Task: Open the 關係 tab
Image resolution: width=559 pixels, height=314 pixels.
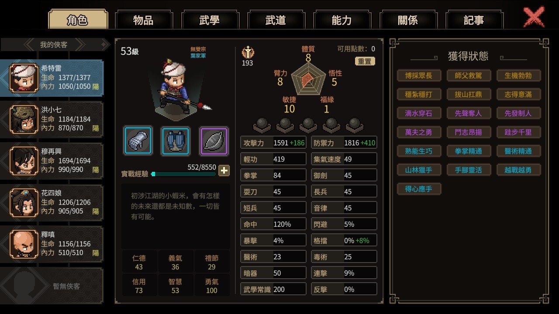Action: [408, 20]
